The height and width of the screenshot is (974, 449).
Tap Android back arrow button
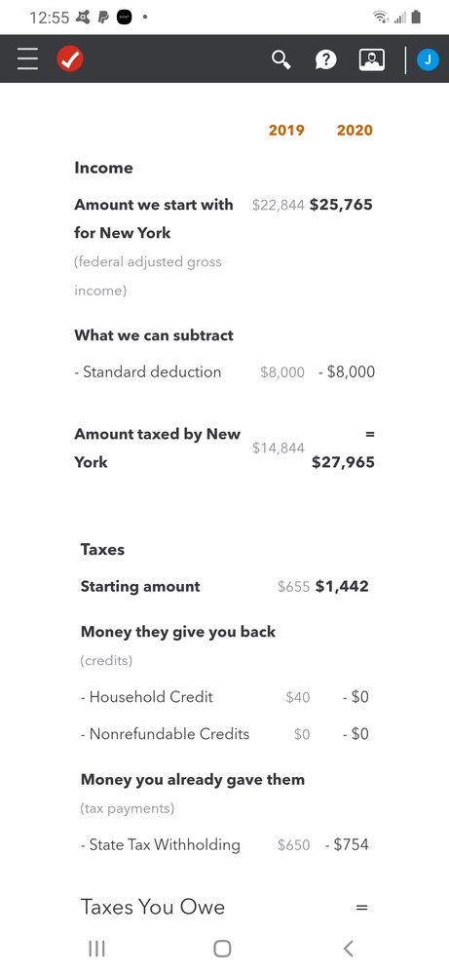349,948
